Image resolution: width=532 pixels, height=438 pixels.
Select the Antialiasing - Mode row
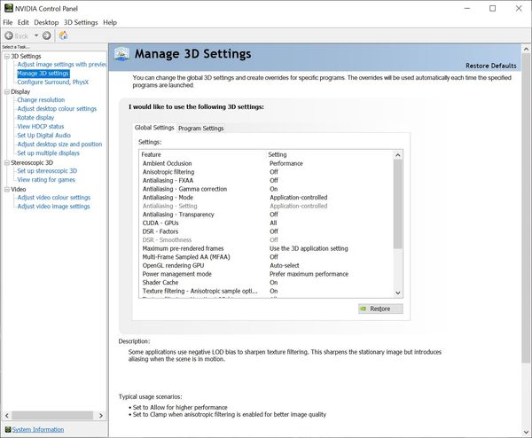(x=267, y=197)
